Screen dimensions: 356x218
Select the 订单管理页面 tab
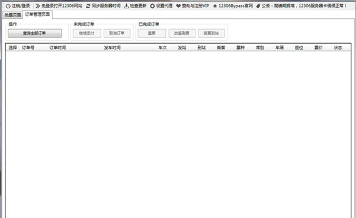[x=37, y=14]
